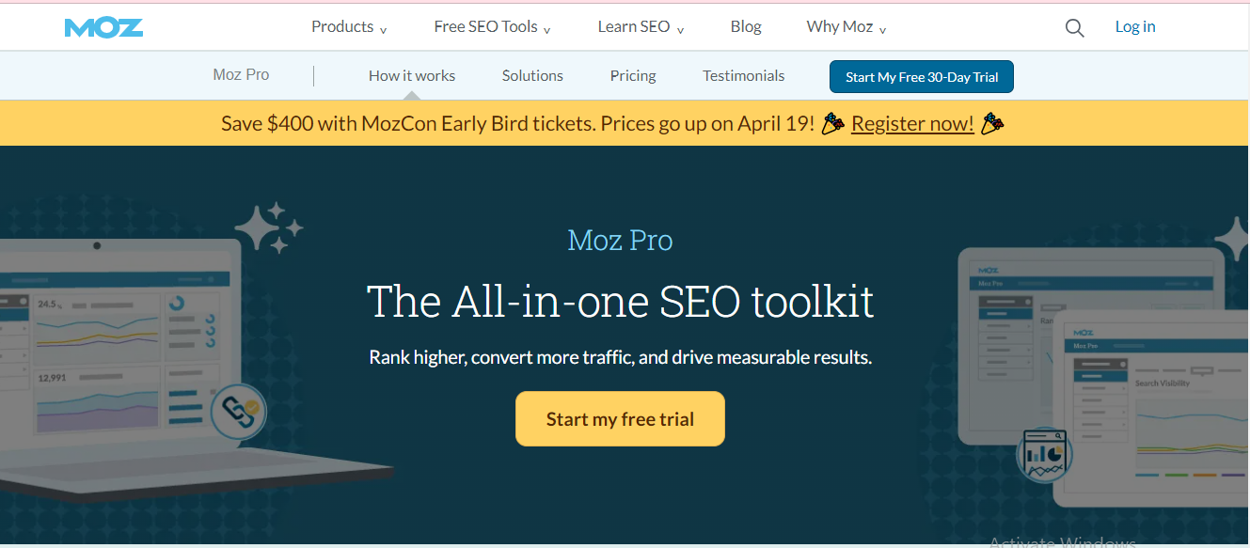Go to the Blog page

(x=746, y=26)
